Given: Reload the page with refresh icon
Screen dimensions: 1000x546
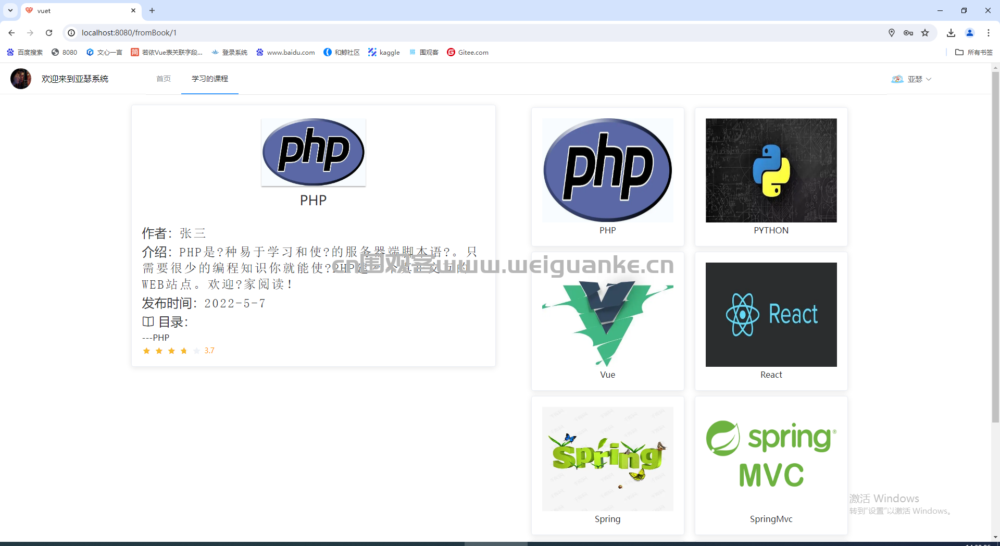Looking at the screenshot, I should (x=49, y=33).
